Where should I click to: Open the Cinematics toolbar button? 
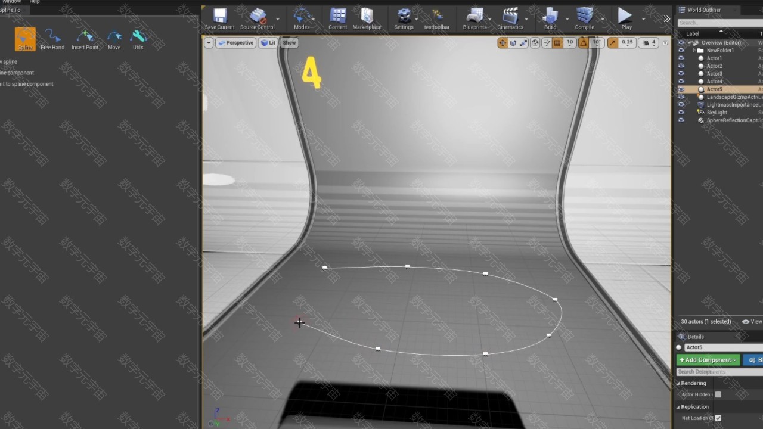pyautogui.click(x=510, y=19)
